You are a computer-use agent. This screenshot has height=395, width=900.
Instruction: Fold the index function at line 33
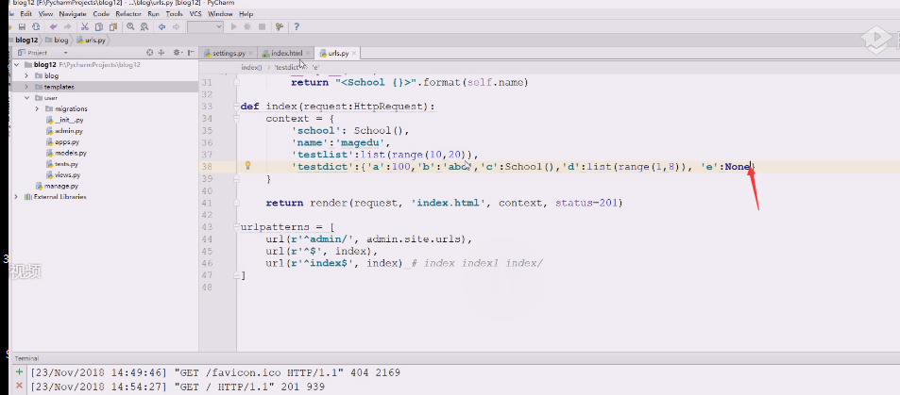coord(236,107)
